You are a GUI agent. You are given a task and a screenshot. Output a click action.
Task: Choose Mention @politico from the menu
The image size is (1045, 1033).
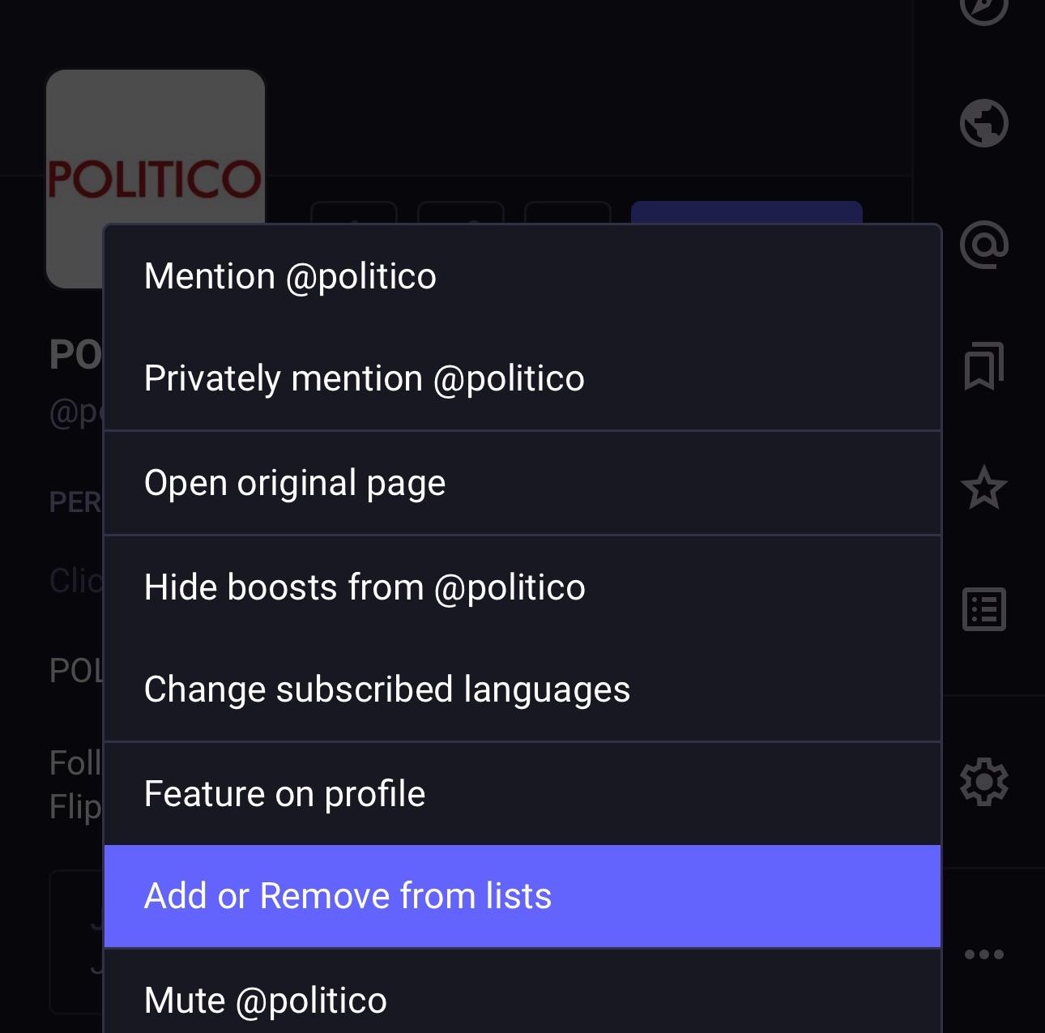[x=522, y=276]
